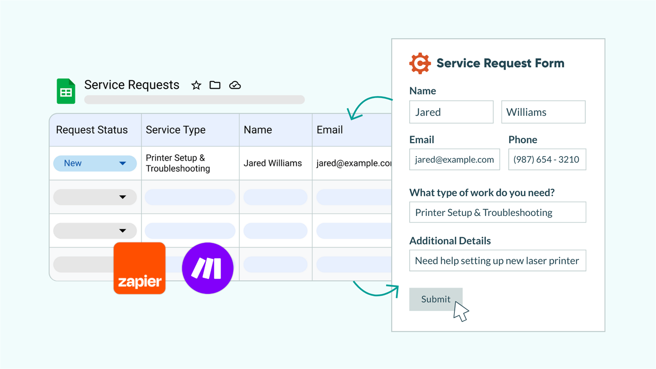
Task: Select the Request Status column header
Action: coord(91,130)
